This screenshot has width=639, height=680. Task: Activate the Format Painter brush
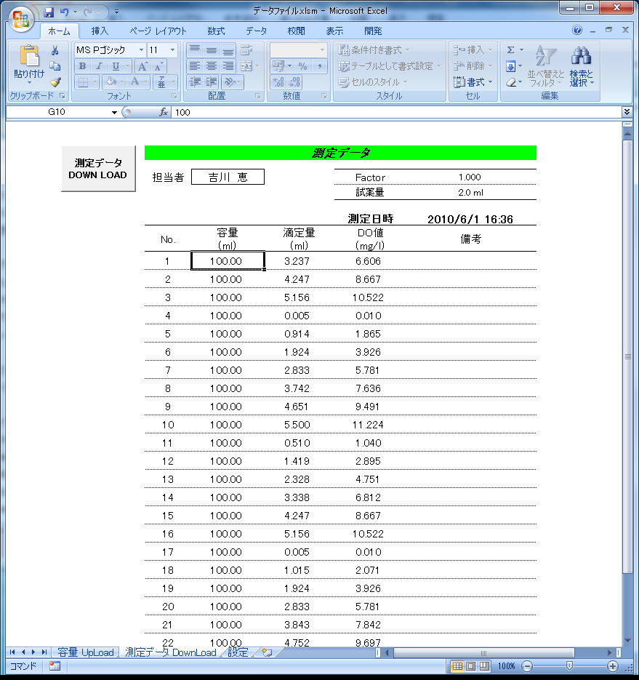pyautogui.click(x=55, y=81)
